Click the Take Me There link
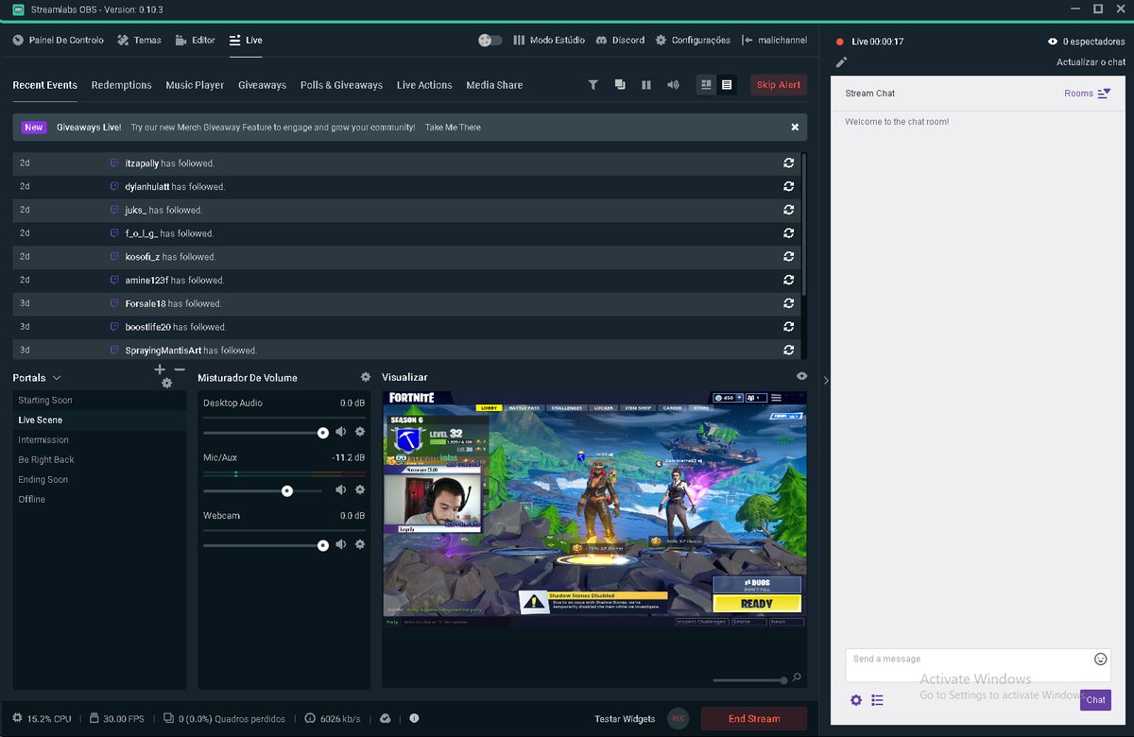This screenshot has width=1134, height=737. (x=453, y=128)
